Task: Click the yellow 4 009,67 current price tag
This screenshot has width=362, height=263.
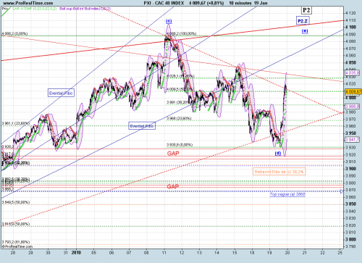Action: (x=353, y=91)
